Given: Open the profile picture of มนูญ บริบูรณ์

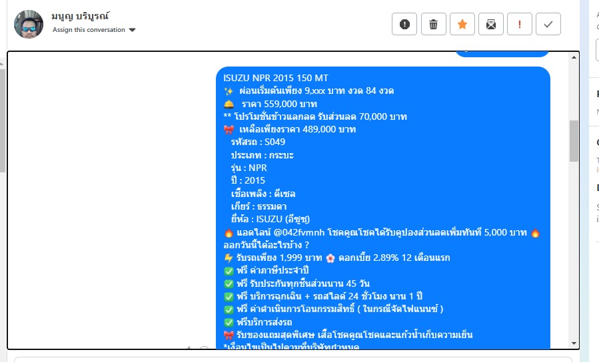Looking at the screenshot, I should (x=29, y=24).
